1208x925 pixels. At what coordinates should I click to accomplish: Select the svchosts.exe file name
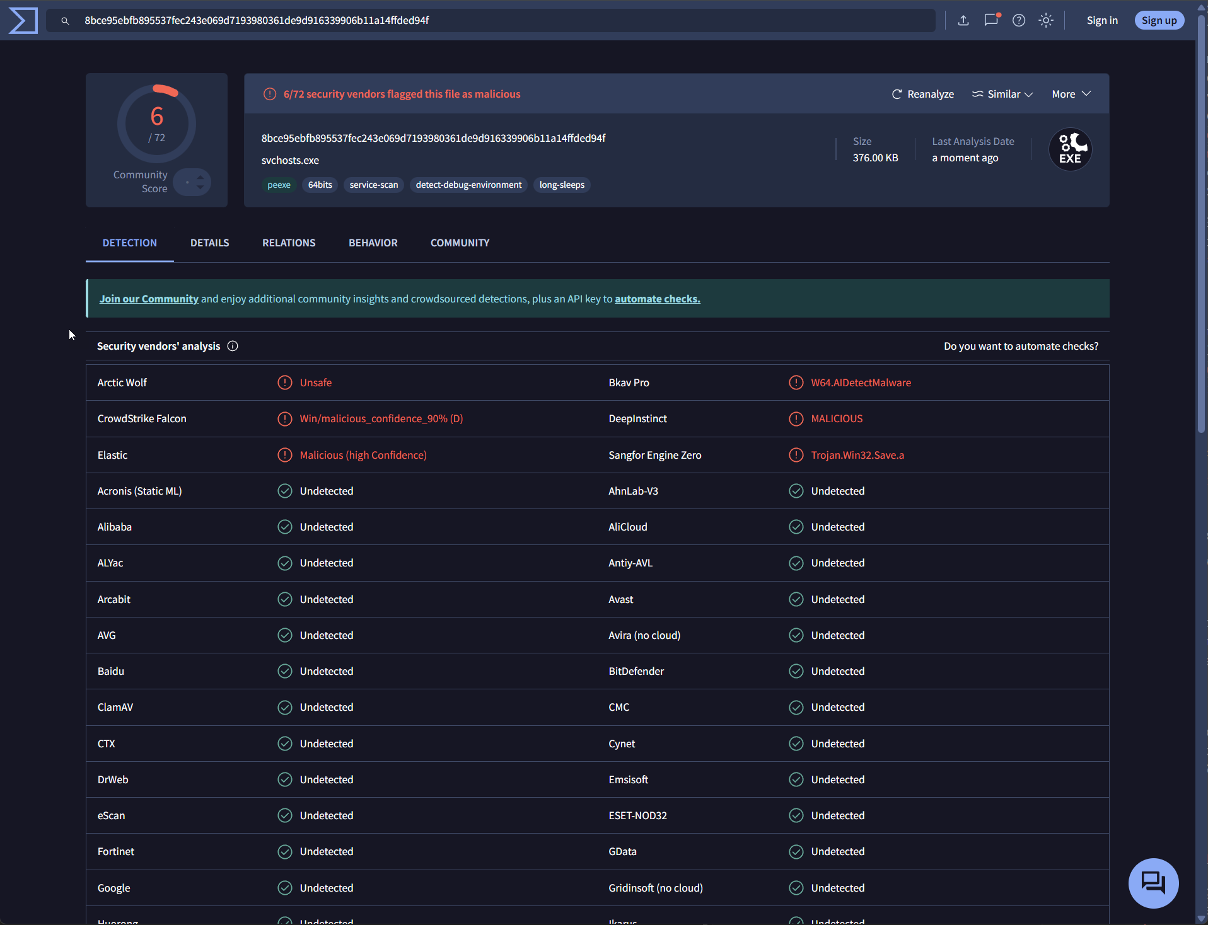tap(290, 160)
